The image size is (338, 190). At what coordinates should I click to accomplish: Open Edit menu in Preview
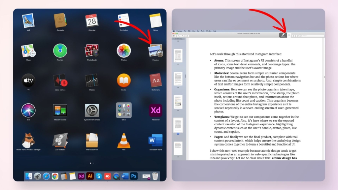(x=189, y=31)
